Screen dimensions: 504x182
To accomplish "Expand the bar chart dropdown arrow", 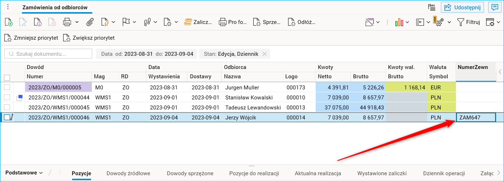I will (408, 22).
